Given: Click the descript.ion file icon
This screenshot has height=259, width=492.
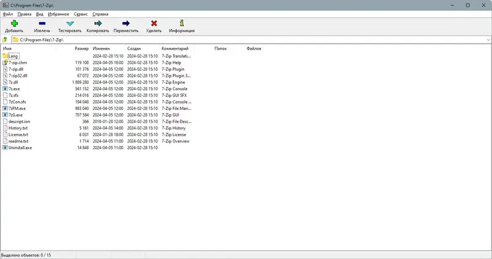Looking at the screenshot, I should pos(5,122).
